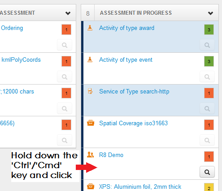This screenshot has width=222, height=191.
Task: Select the Spatial Coverage iso31663 card row
Action: (151, 132)
